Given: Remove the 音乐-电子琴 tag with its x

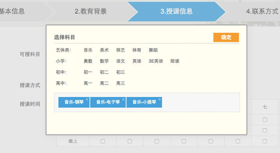Looking at the screenshot, I should (x=124, y=99).
